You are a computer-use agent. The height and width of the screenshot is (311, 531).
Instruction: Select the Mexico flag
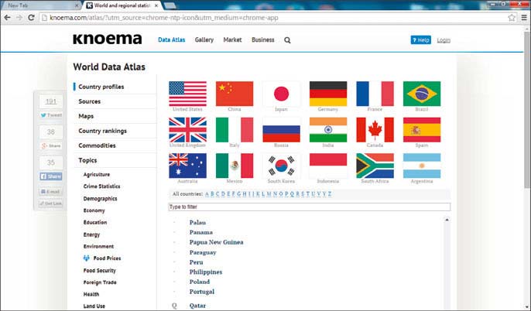click(235, 166)
